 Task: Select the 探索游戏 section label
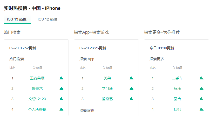click(x=87, y=111)
